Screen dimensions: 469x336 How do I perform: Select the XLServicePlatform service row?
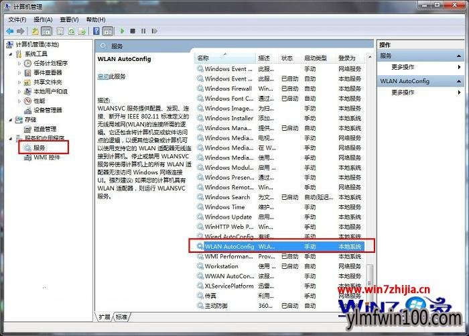(x=280, y=286)
